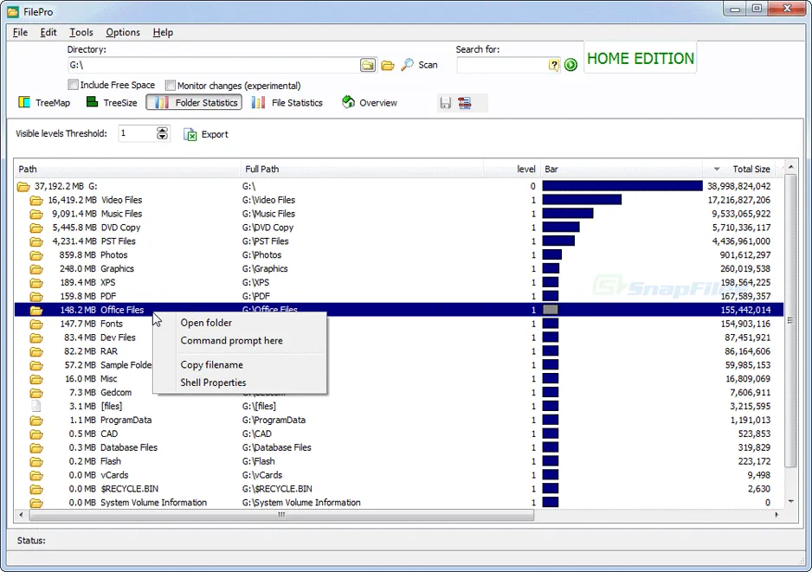Click the Flash folder icon
The width and height of the screenshot is (812, 572).
35,461
